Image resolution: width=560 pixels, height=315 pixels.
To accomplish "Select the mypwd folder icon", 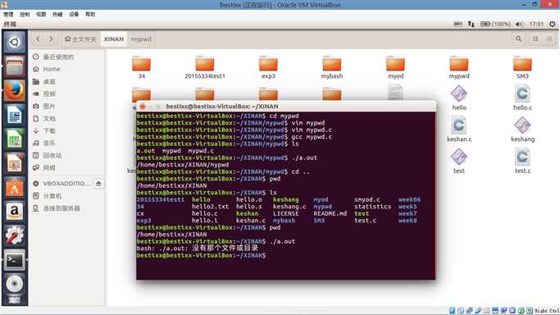I will pos(459,64).
